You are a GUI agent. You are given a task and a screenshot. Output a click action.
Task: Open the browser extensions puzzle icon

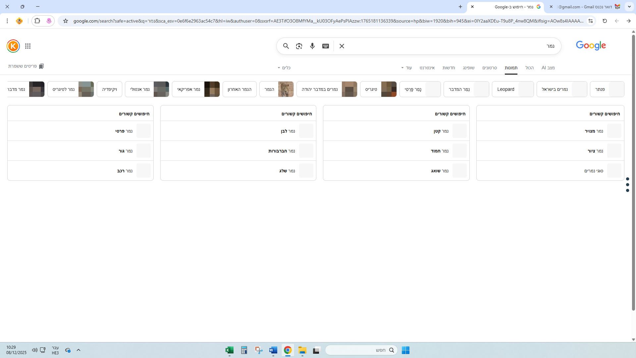37,21
